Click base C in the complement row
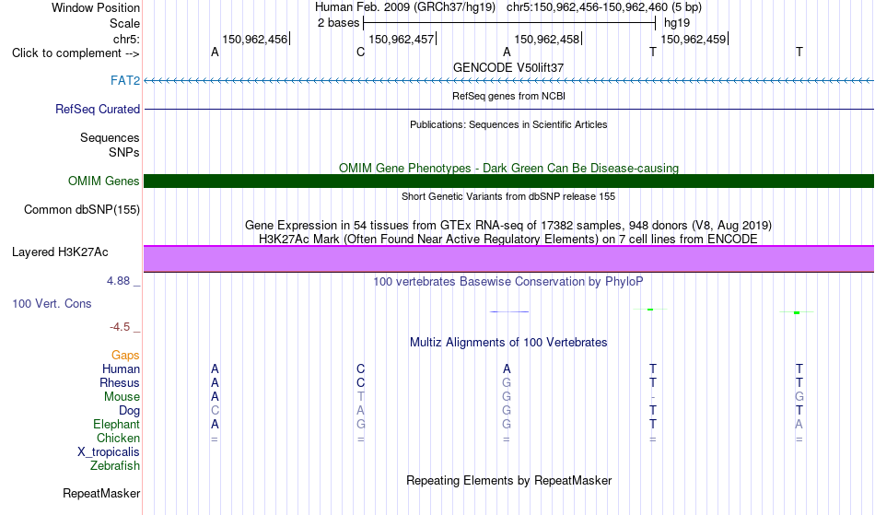 360,52
